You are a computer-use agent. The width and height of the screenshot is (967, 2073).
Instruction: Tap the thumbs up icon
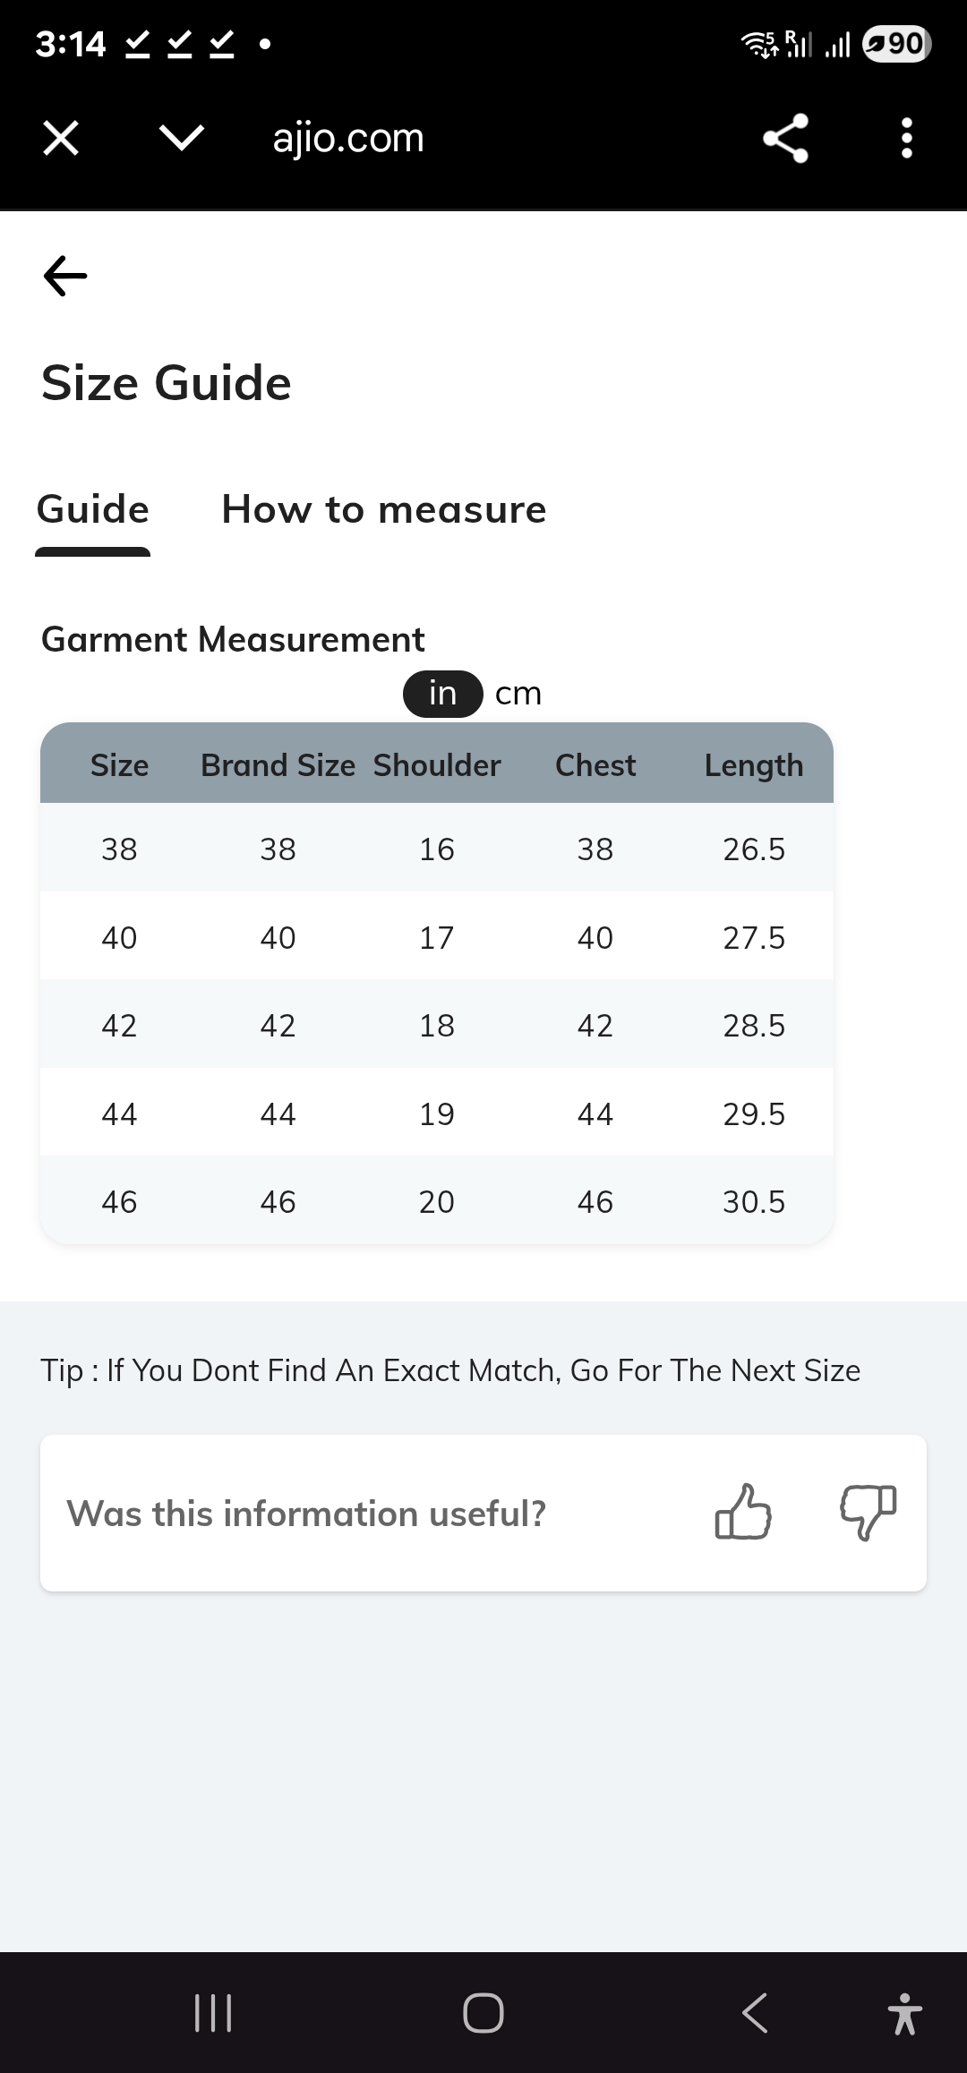point(743,1513)
